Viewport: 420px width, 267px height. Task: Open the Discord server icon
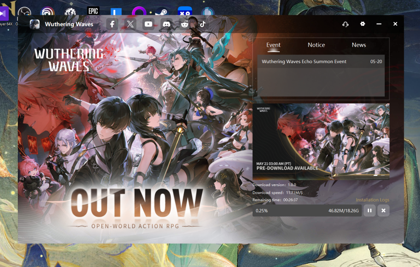click(166, 24)
